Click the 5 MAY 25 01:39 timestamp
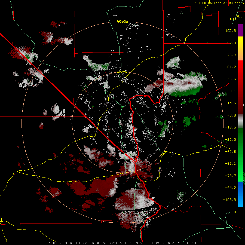This screenshot has height=245, width=245. (179, 243)
